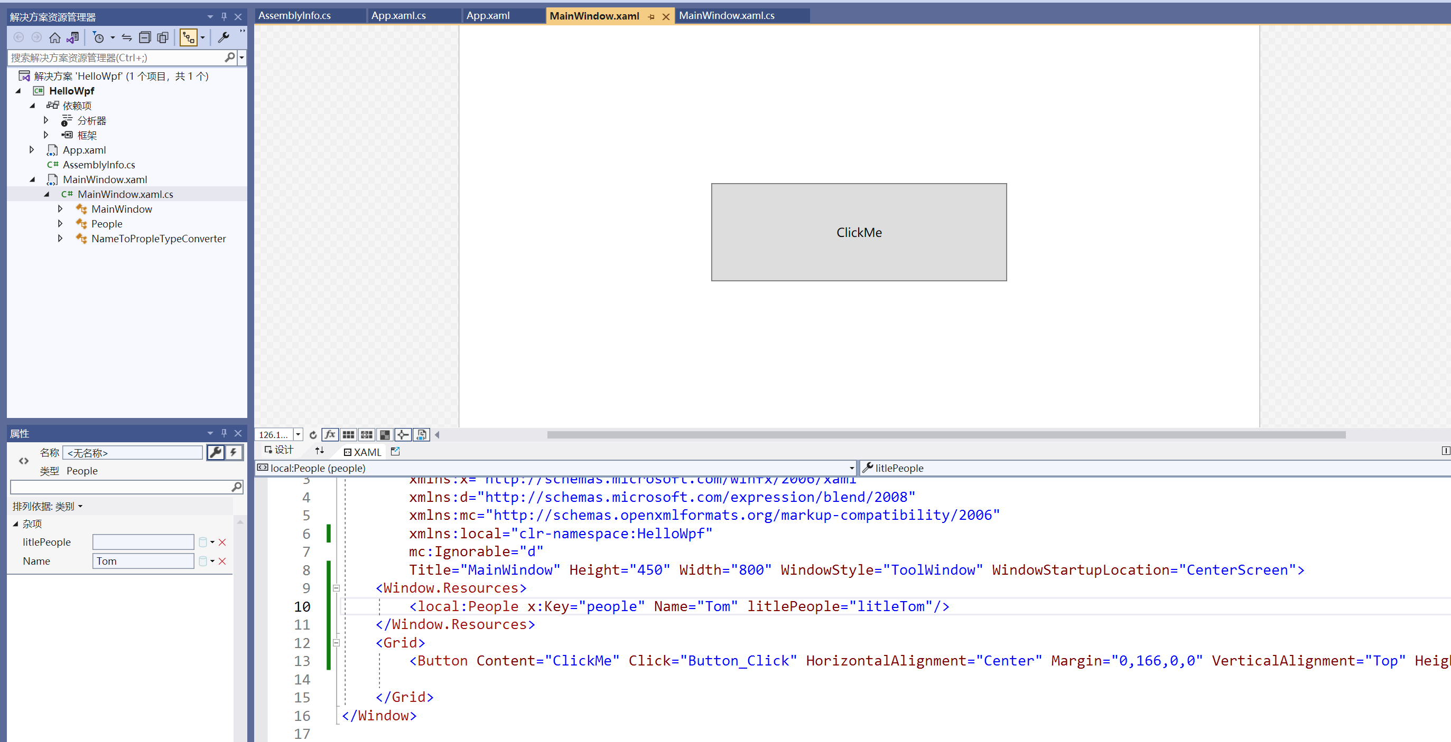The height and width of the screenshot is (742, 1451).
Task: Pin the Solution Explorer panel
Action: (x=224, y=17)
